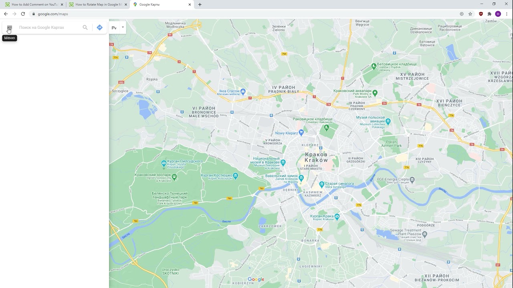Viewport: 513px width, 288px height.
Task: Click the 'VI РАЙОН BRONOWICE MAŁE WSCHÓD' label
Action: pyautogui.click(x=204, y=112)
